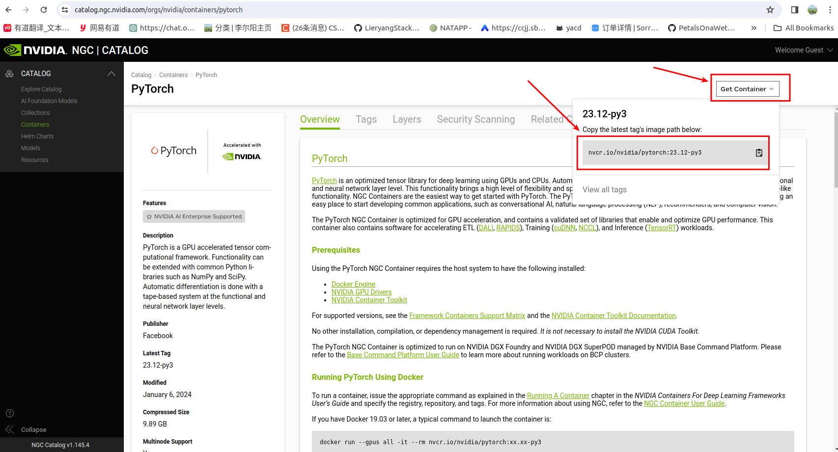Click the CATALOG section icon

point(9,74)
